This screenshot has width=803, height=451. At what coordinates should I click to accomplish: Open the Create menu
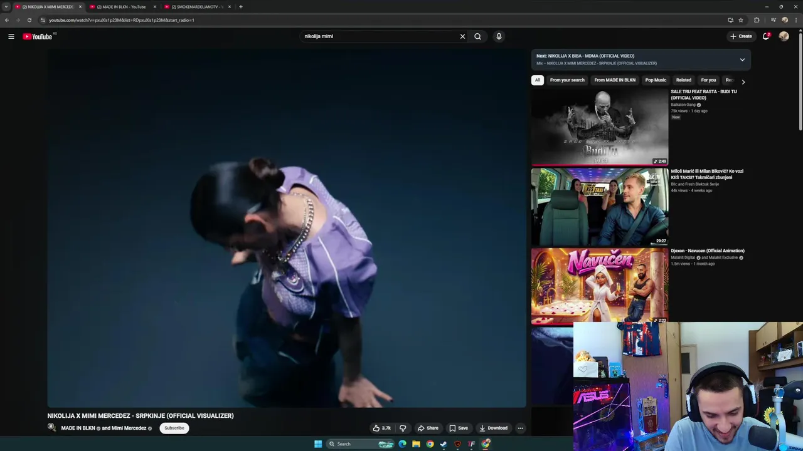coord(741,36)
